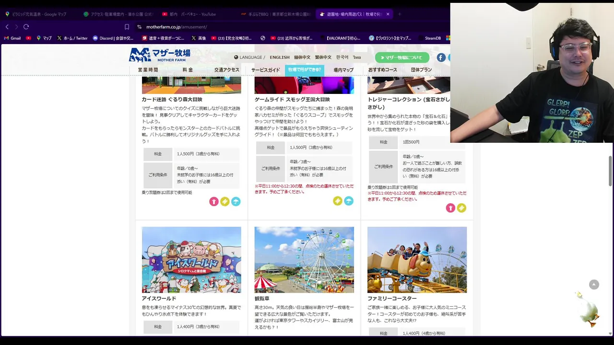Image resolution: width=614 pixels, height=345 pixels.
Task: Click the 観覧車 heading text
Action: [x=262, y=299]
